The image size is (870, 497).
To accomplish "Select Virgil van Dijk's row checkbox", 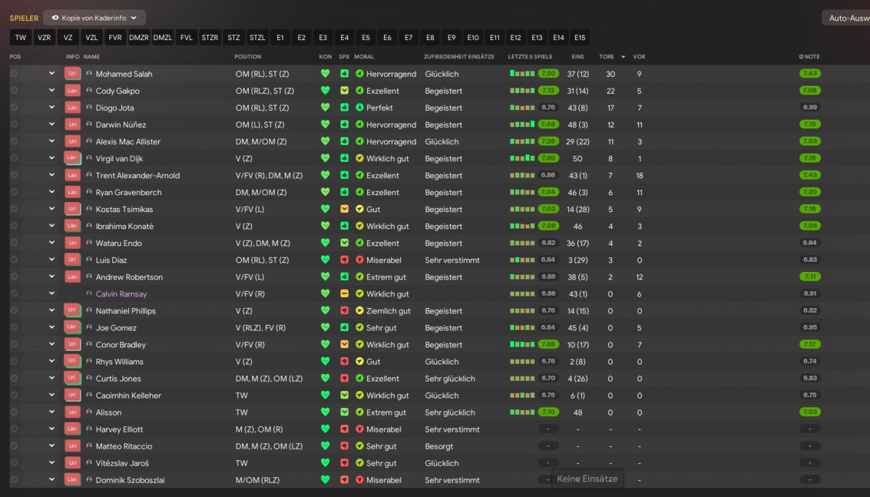I will coord(14,158).
